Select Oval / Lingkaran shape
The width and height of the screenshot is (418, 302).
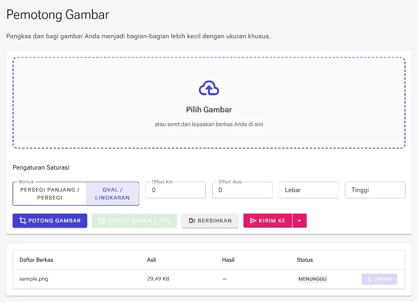(x=112, y=194)
